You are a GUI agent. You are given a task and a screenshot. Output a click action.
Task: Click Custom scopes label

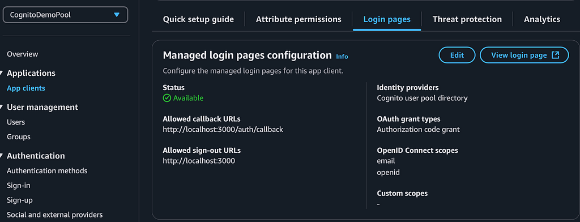[x=402, y=193]
